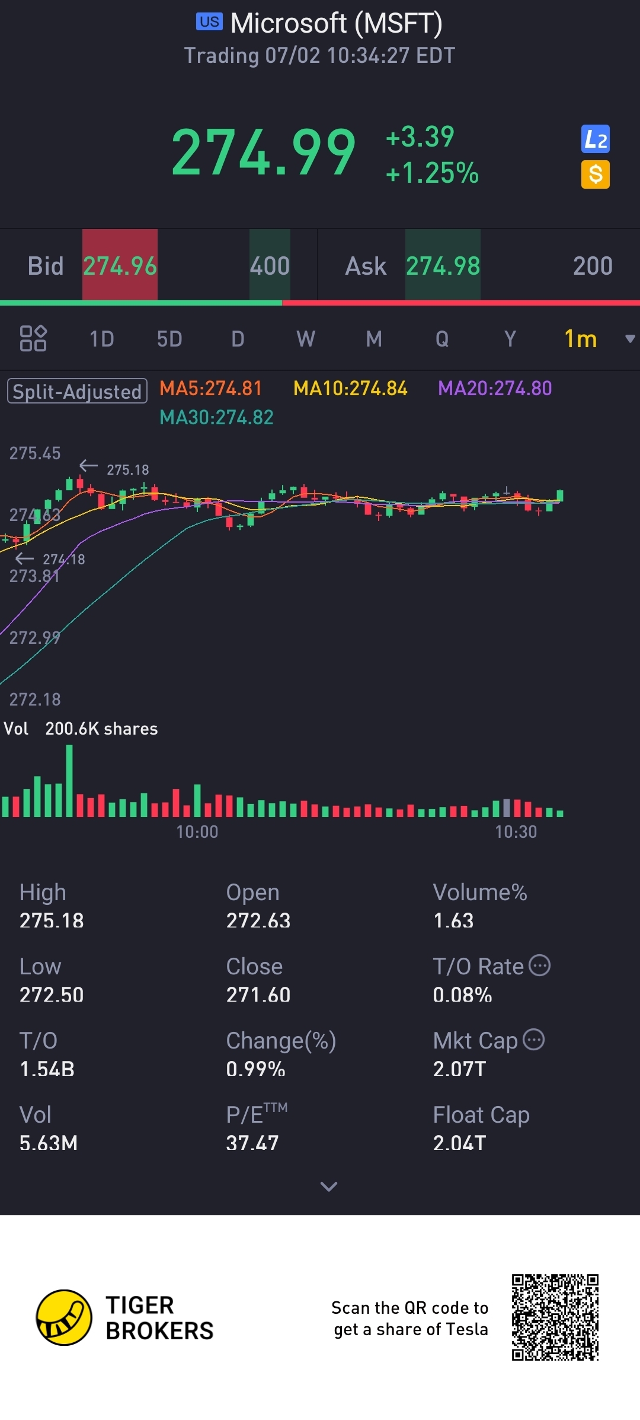Screen dimensions: 640x1420
Task: Select the tallest green volume bar
Action: coord(69,780)
